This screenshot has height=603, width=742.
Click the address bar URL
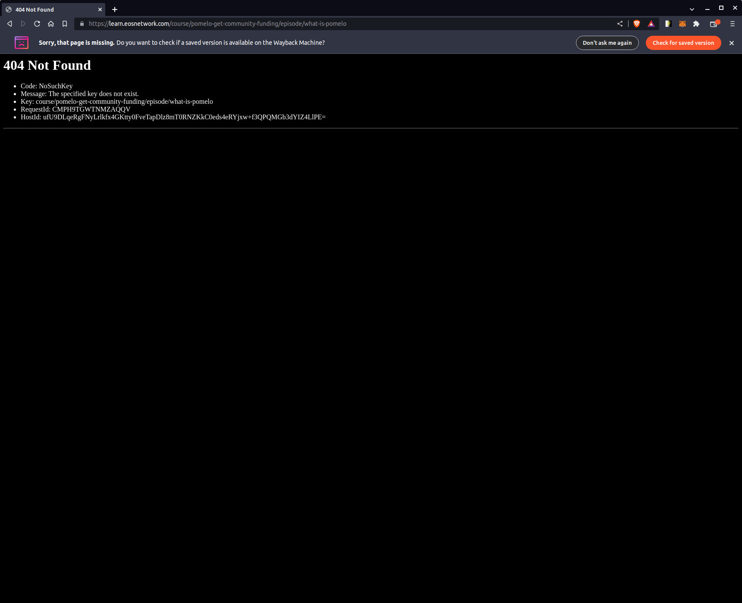(217, 24)
